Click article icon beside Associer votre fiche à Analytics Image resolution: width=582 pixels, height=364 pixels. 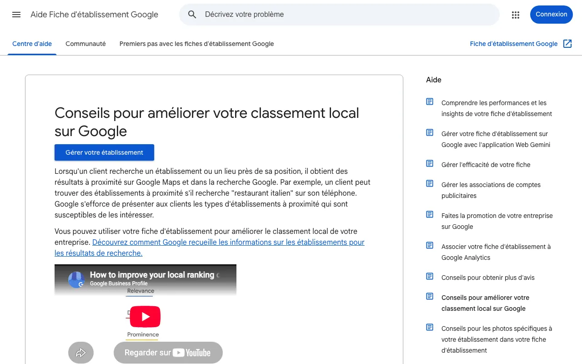click(x=430, y=245)
